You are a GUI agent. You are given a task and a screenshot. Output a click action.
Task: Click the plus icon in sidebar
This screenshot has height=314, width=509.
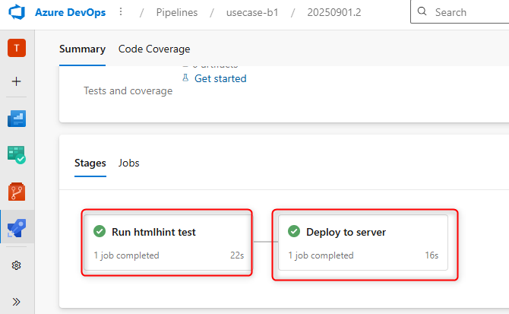[17, 81]
